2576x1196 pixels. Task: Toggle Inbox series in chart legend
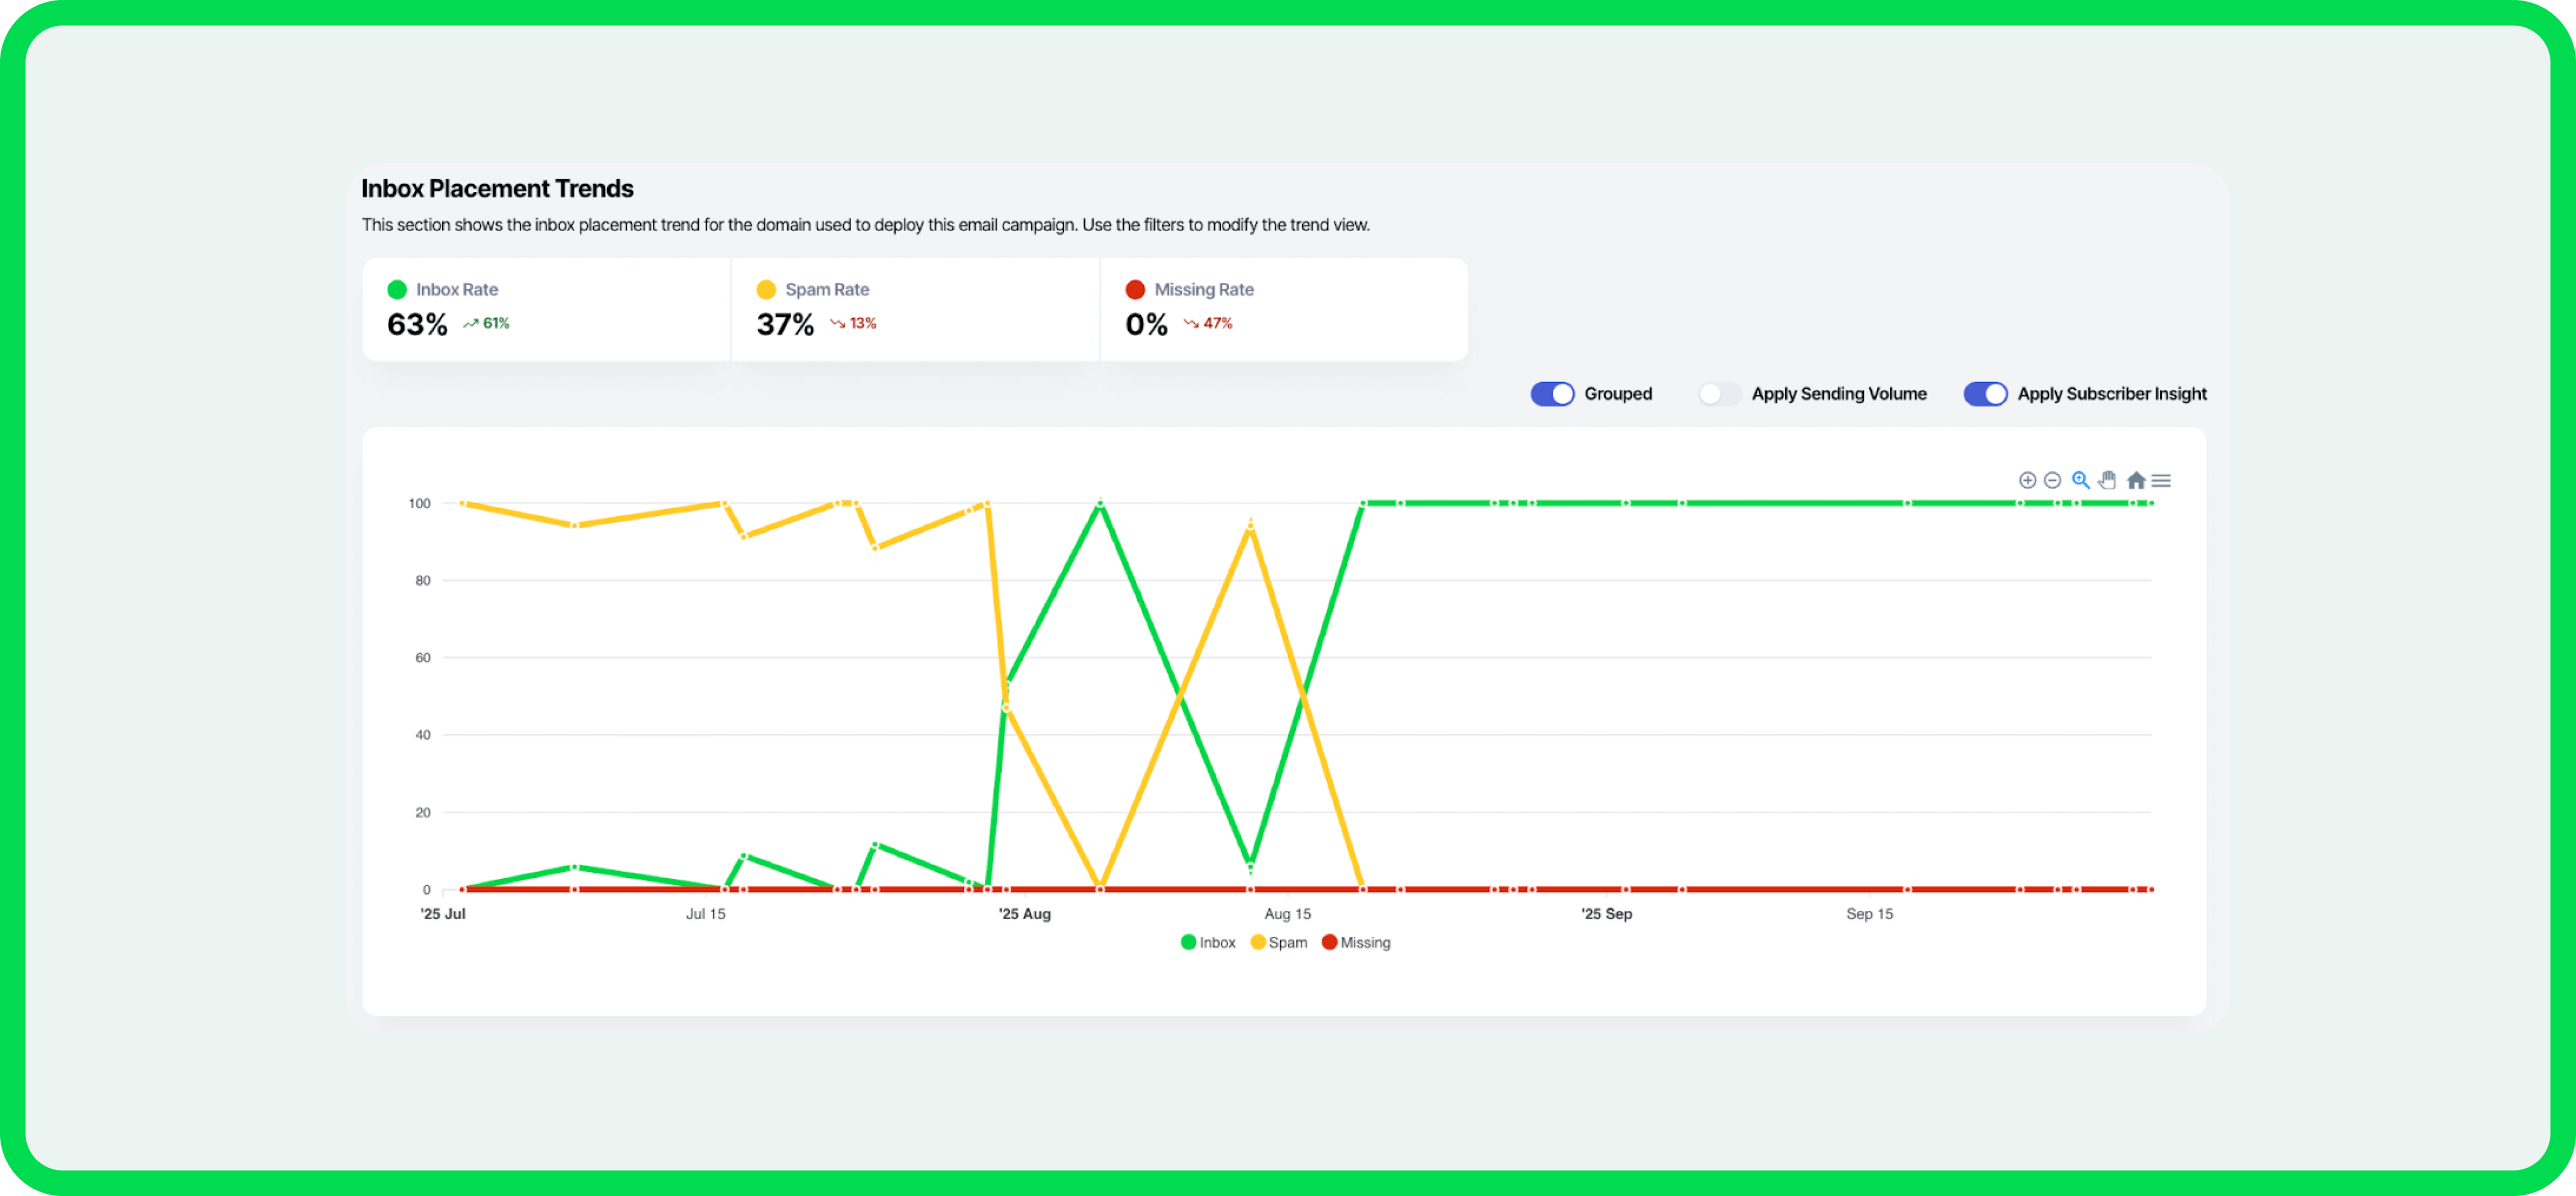click(1208, 942)
